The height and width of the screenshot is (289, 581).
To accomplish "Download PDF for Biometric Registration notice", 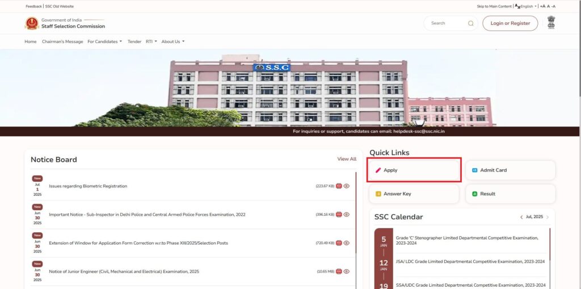I will [x=339, y=186].
